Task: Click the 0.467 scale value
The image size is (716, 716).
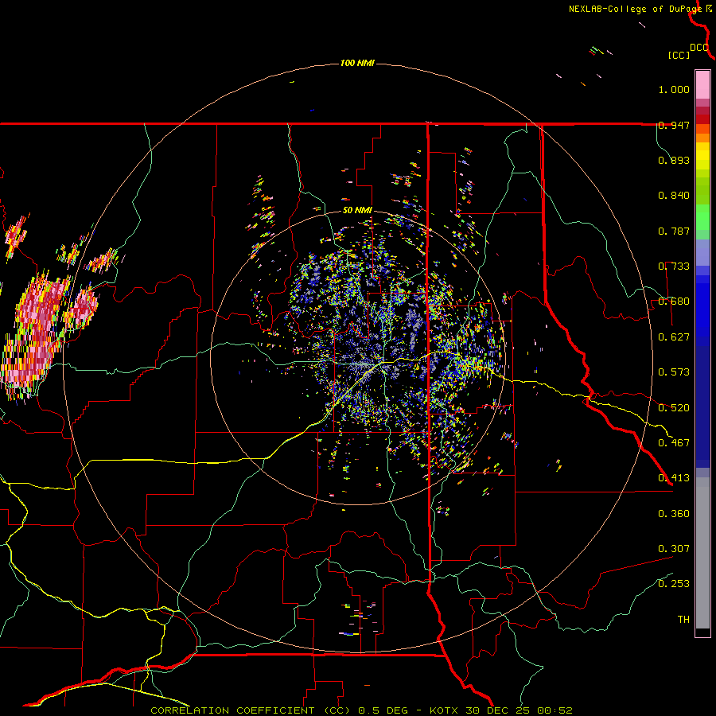Action: pyautogui.click(x=674, y=443)
